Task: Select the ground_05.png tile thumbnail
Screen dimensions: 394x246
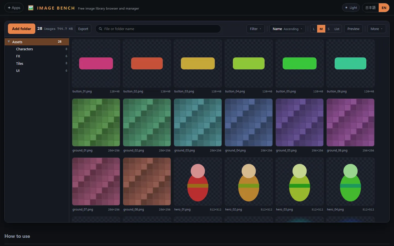Action: [x=300, y=122]
